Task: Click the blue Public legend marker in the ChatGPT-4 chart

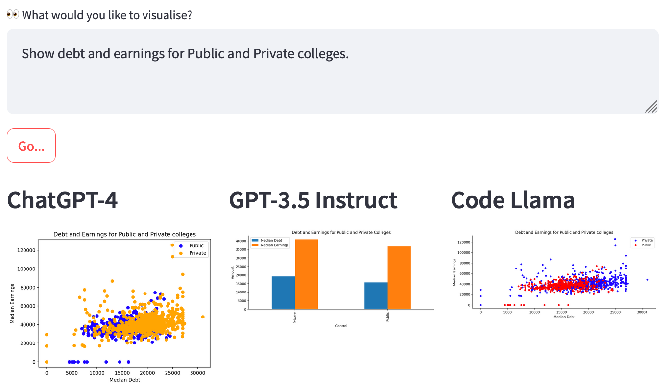Action: [x=181, y=246]
